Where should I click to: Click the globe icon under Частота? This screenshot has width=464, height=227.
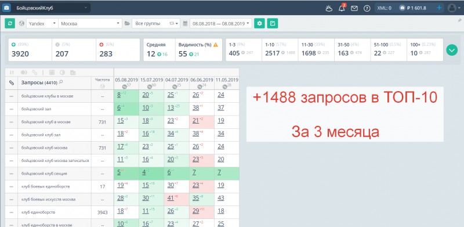point(103,87)
